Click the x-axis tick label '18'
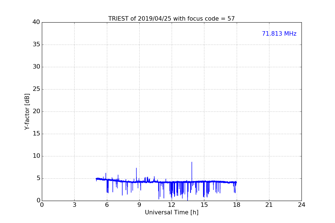 pos(237,205)
